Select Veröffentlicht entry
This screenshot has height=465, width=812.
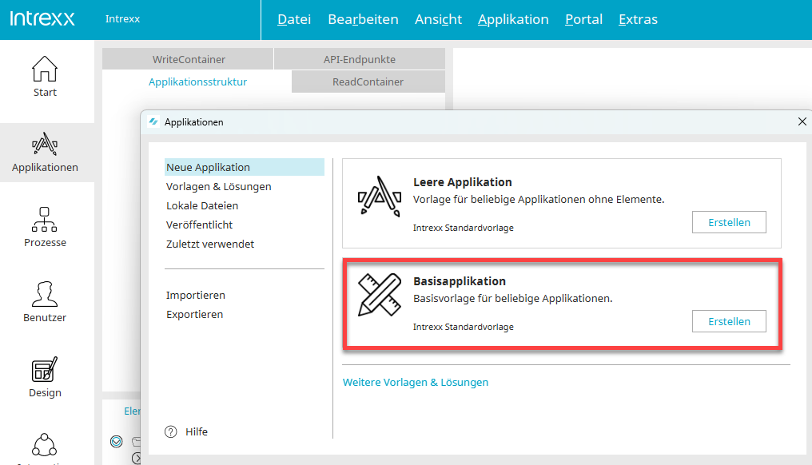(199, 225)
